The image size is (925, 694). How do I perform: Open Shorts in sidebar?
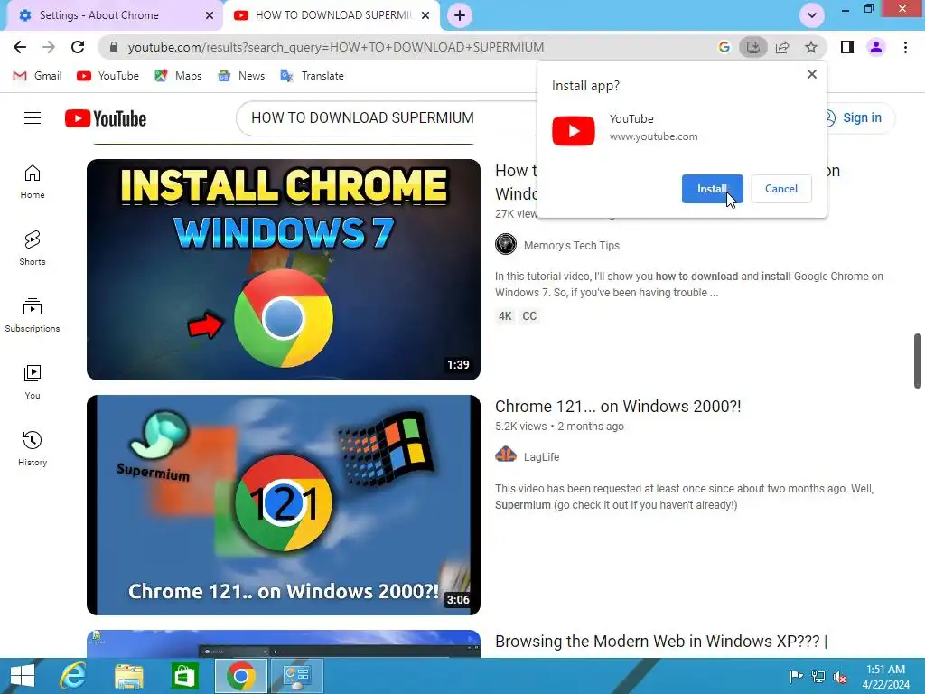click(x=33, y=249)
